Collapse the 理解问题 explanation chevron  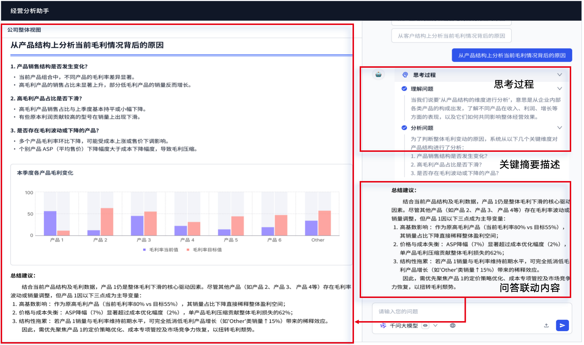point(559,88)
